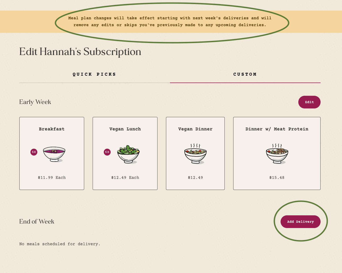The height and width of the screenshot is (273, 342).
Task: Click the Vegan Lunch card title
Action: point(125,129)
